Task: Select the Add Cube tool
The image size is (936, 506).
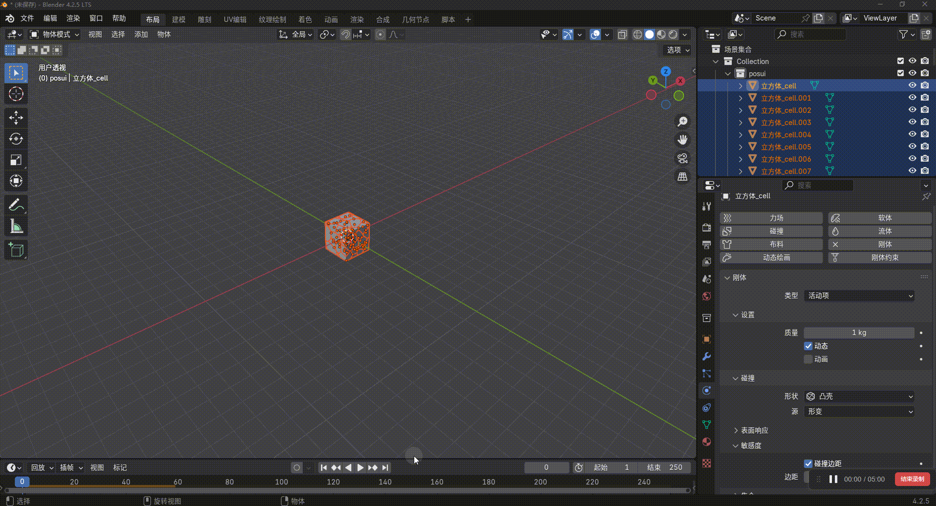Action: [16, 250]
